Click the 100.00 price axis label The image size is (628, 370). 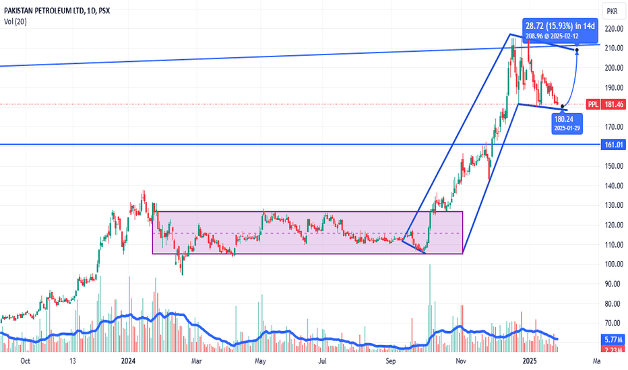614,264
